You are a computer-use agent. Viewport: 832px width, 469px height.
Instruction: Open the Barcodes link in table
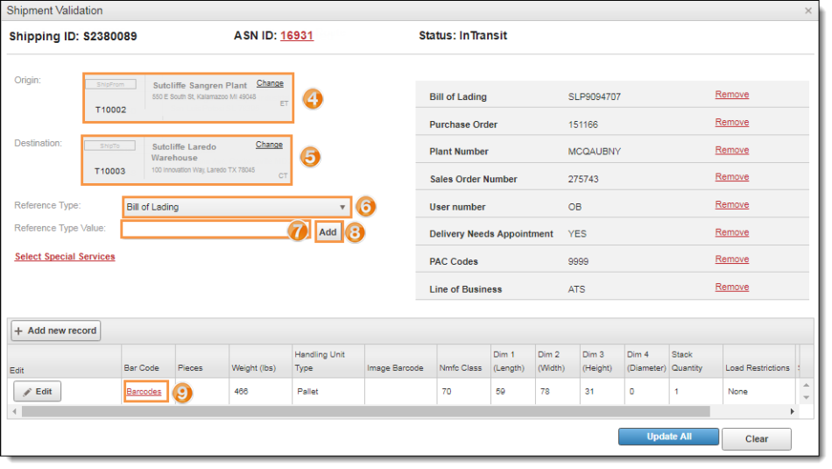pos(144,392)
